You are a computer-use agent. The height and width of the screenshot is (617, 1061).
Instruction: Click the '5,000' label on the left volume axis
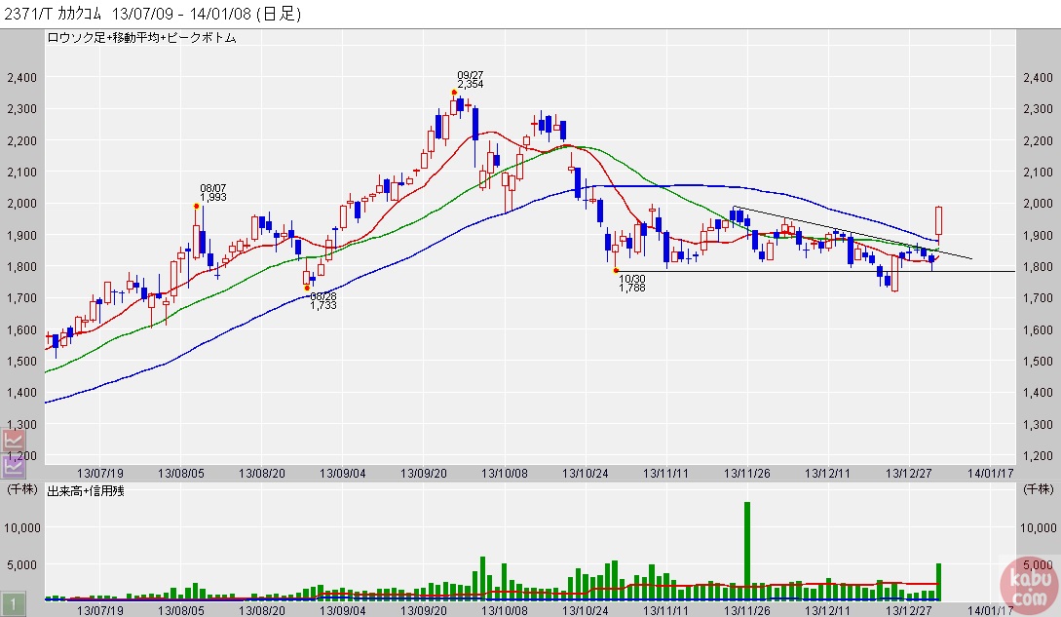point(25,564)
